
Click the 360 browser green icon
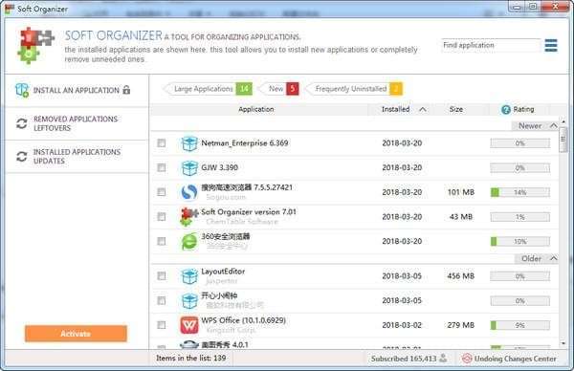tap(189, 242)
